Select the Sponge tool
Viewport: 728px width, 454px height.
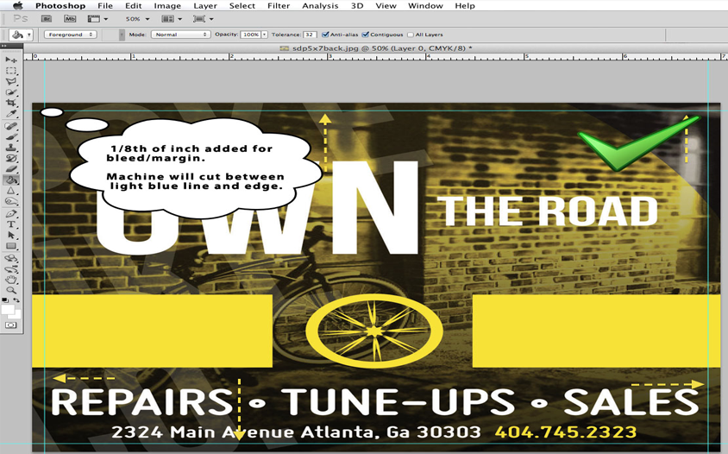click(x=11, y=201)
